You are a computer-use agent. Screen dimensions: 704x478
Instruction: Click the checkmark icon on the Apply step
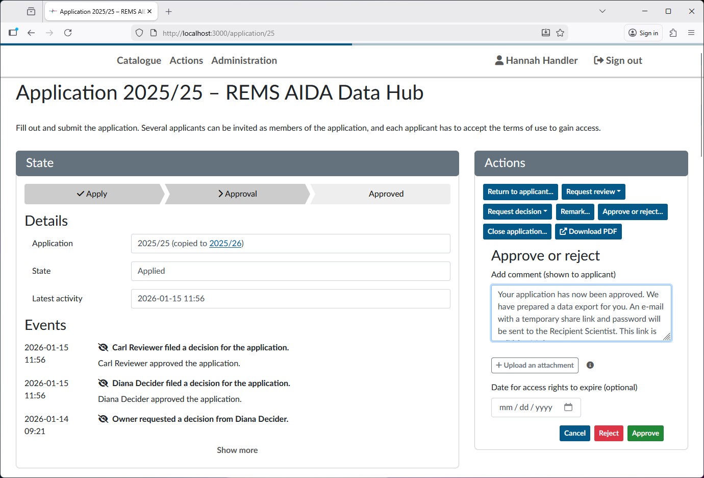click(81, 194)
